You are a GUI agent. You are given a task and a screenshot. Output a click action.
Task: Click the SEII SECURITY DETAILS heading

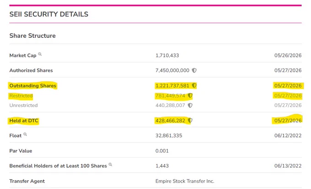click(49, 14)
